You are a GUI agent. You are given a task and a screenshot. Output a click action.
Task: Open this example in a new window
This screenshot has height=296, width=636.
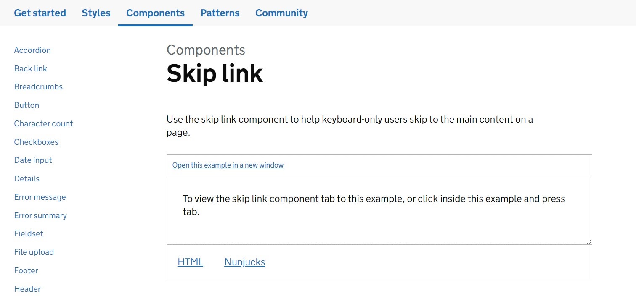tap(228, 165)
